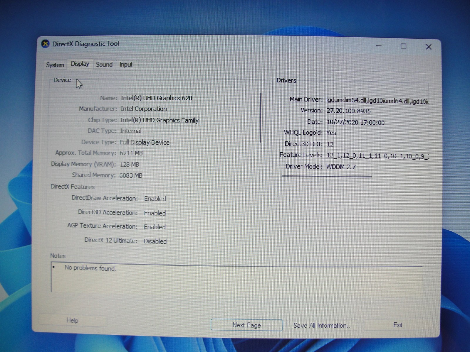Click Save All Information button
Viewport: 470px width, 352px height.
tap(322, 325)
